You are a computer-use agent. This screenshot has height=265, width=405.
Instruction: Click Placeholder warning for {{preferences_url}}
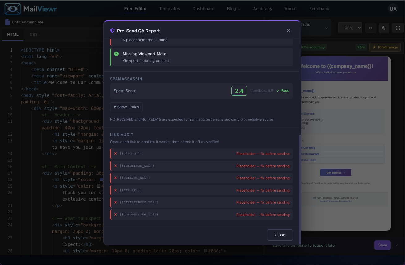263,202
